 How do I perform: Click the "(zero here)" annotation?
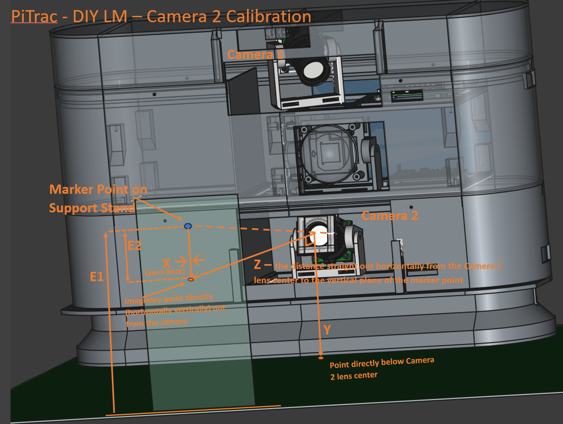tap(165, 272)
